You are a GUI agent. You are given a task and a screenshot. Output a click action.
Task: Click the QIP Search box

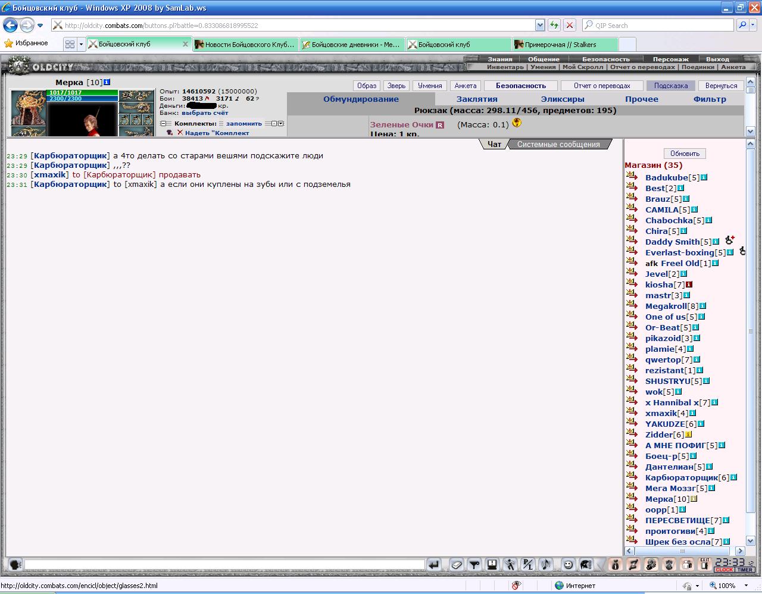(x=658, y=25)
